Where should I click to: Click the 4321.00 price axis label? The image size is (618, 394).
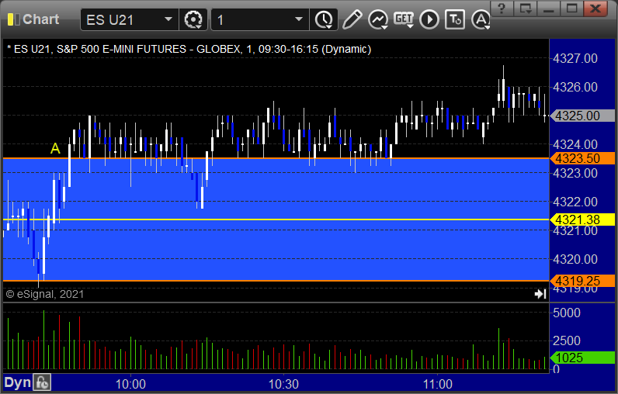pos(575,230)
